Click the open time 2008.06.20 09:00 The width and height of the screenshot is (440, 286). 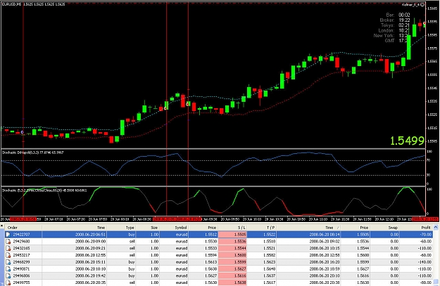click(90, 242)
